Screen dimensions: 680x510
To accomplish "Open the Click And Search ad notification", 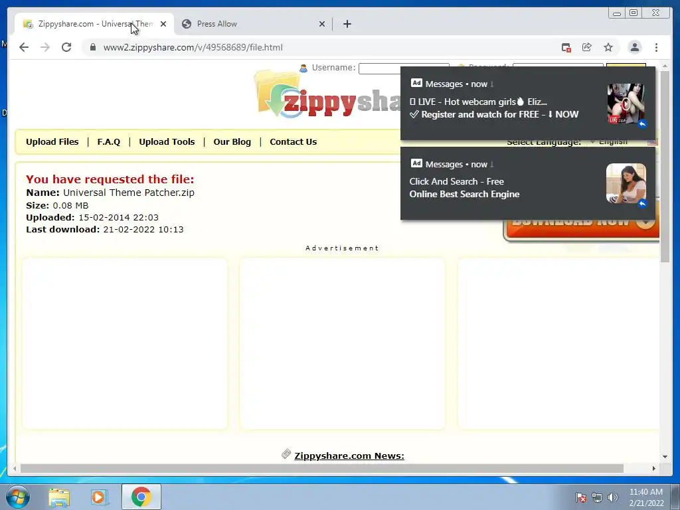I will (x=527, y=183).
